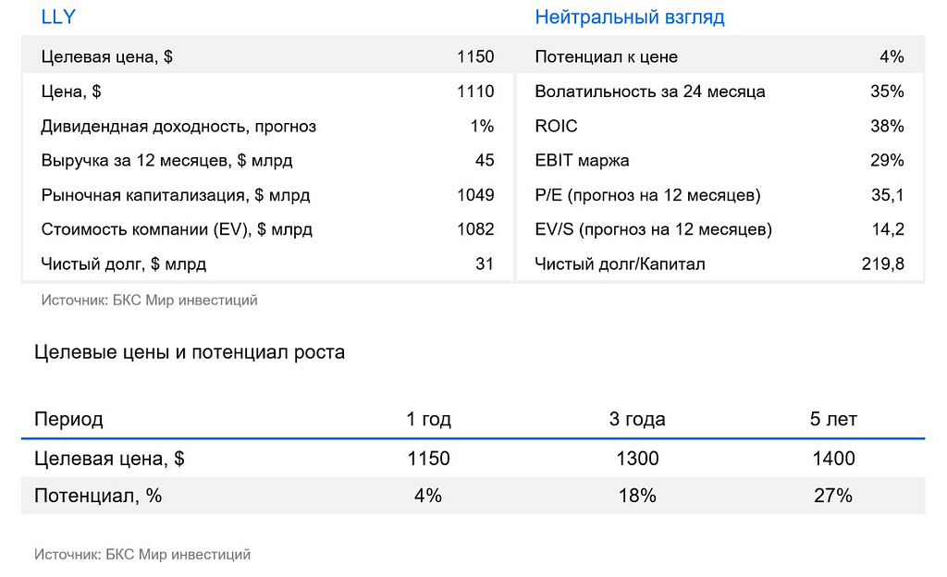Click the Чистый долг/Капитал value 219,8
Screen dimensions: 947x577
(882, 264)
